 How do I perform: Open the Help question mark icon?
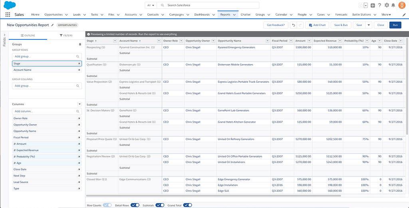coord(379,5)
